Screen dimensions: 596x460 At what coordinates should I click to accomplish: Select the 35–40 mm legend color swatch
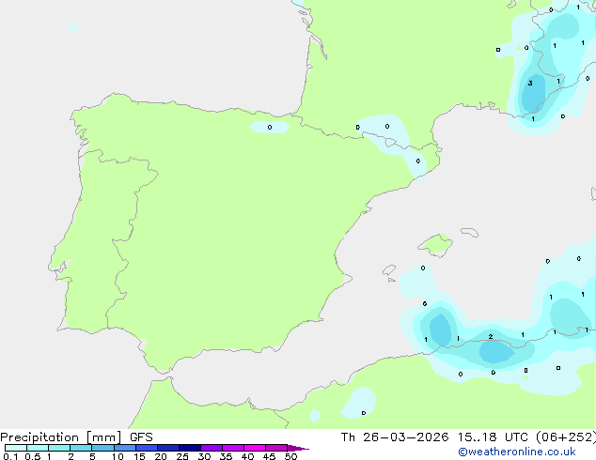point(233,448)
